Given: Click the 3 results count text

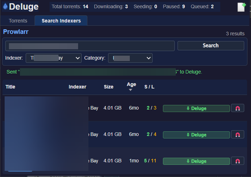Looking at the screenshot, I should [235, 34].
